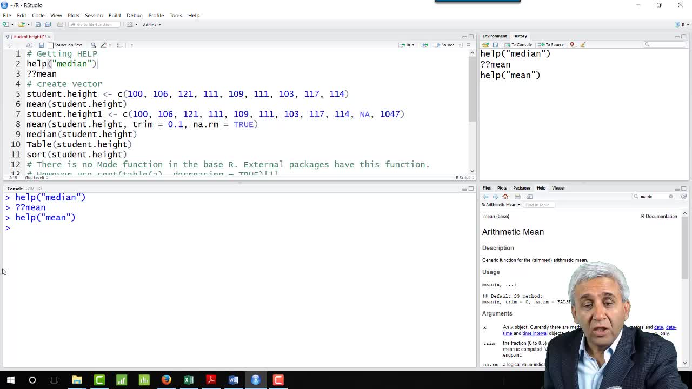Image resolution: width=692 pixels, height=389 pixels.
Task: Clear all history using the broom icon
Action: point(583,44)
